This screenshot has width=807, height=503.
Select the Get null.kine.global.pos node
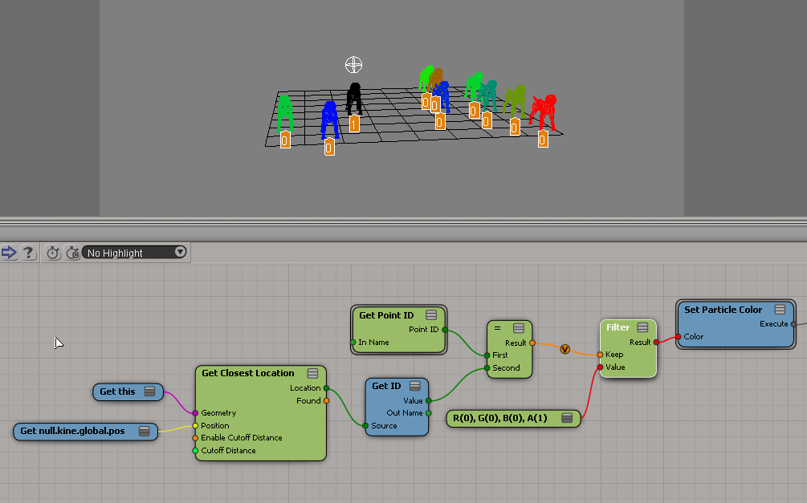72,432
